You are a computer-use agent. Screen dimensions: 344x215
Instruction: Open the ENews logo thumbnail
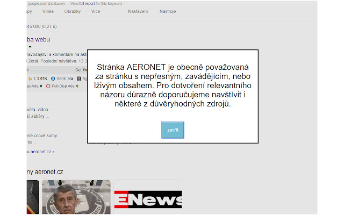pyautogui.click(x=148, y=197)
